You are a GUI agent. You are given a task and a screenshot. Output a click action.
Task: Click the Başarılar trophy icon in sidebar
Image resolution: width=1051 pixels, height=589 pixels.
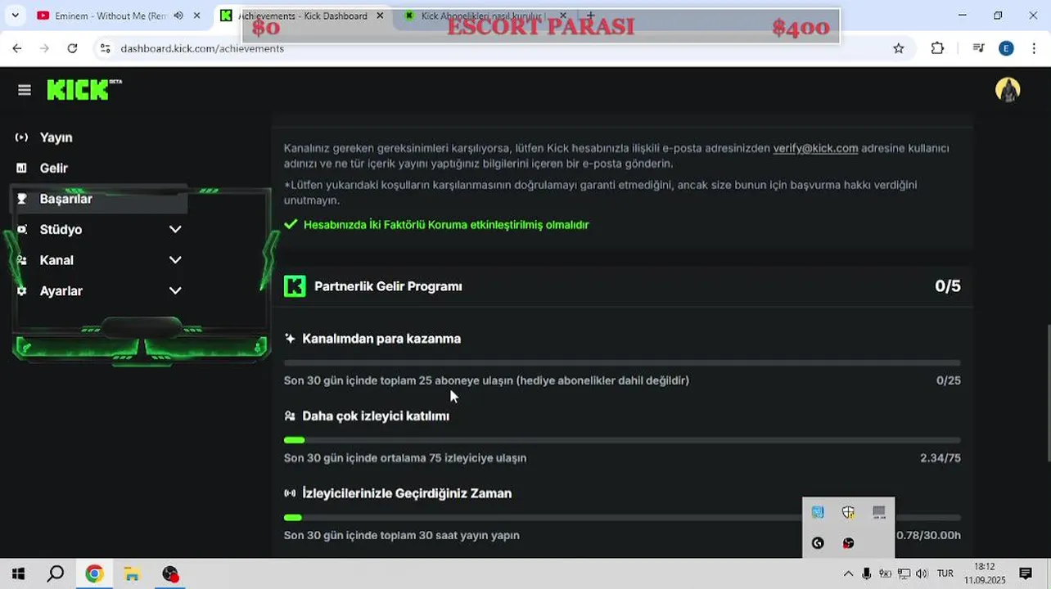click(x=22, y=199)
